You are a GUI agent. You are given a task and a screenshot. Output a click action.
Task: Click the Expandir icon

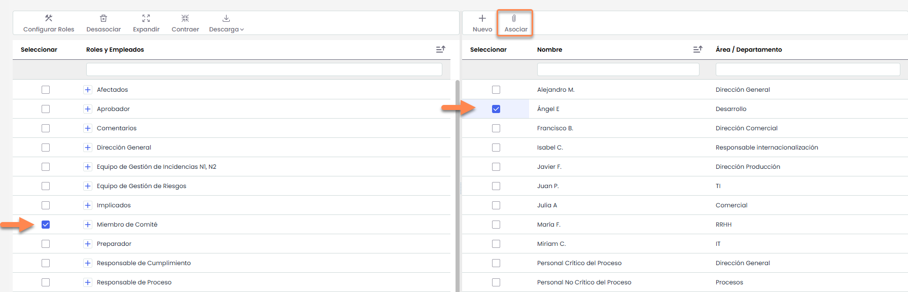pyautogui.click(x=146, y=18)
